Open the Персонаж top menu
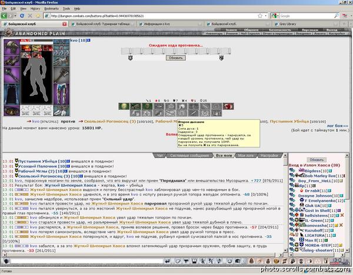 click(310, 30)
